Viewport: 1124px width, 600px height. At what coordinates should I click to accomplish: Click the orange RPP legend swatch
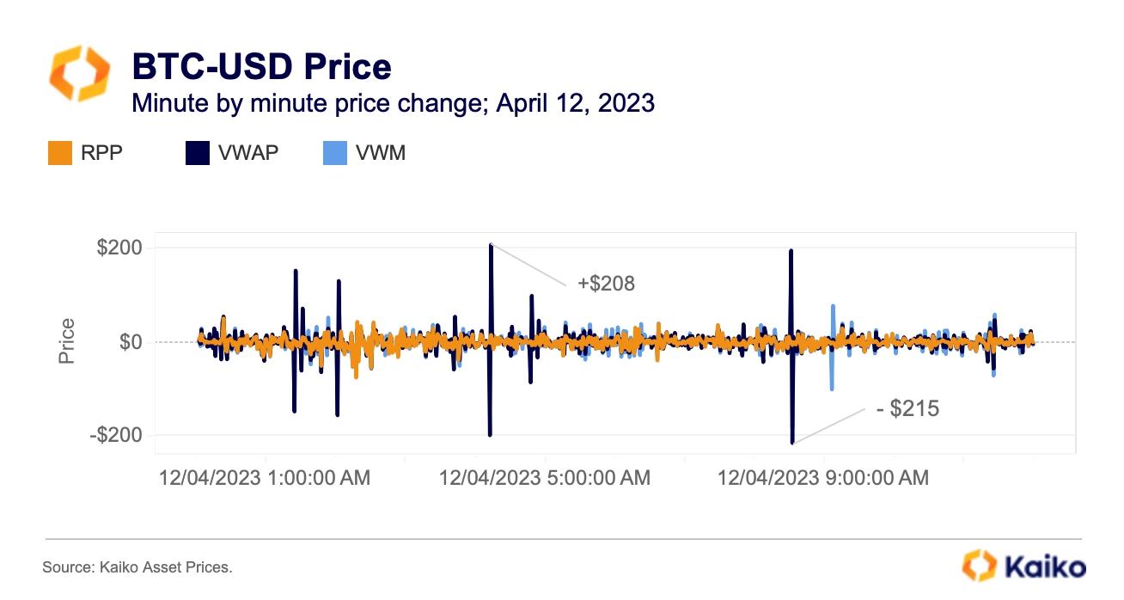[x=58, y=154]
